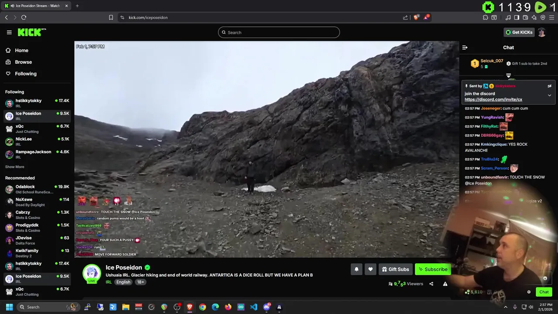
Task: Show hidden system tray icons chevron
Action: pyautogui.click(x=506, y=307)
